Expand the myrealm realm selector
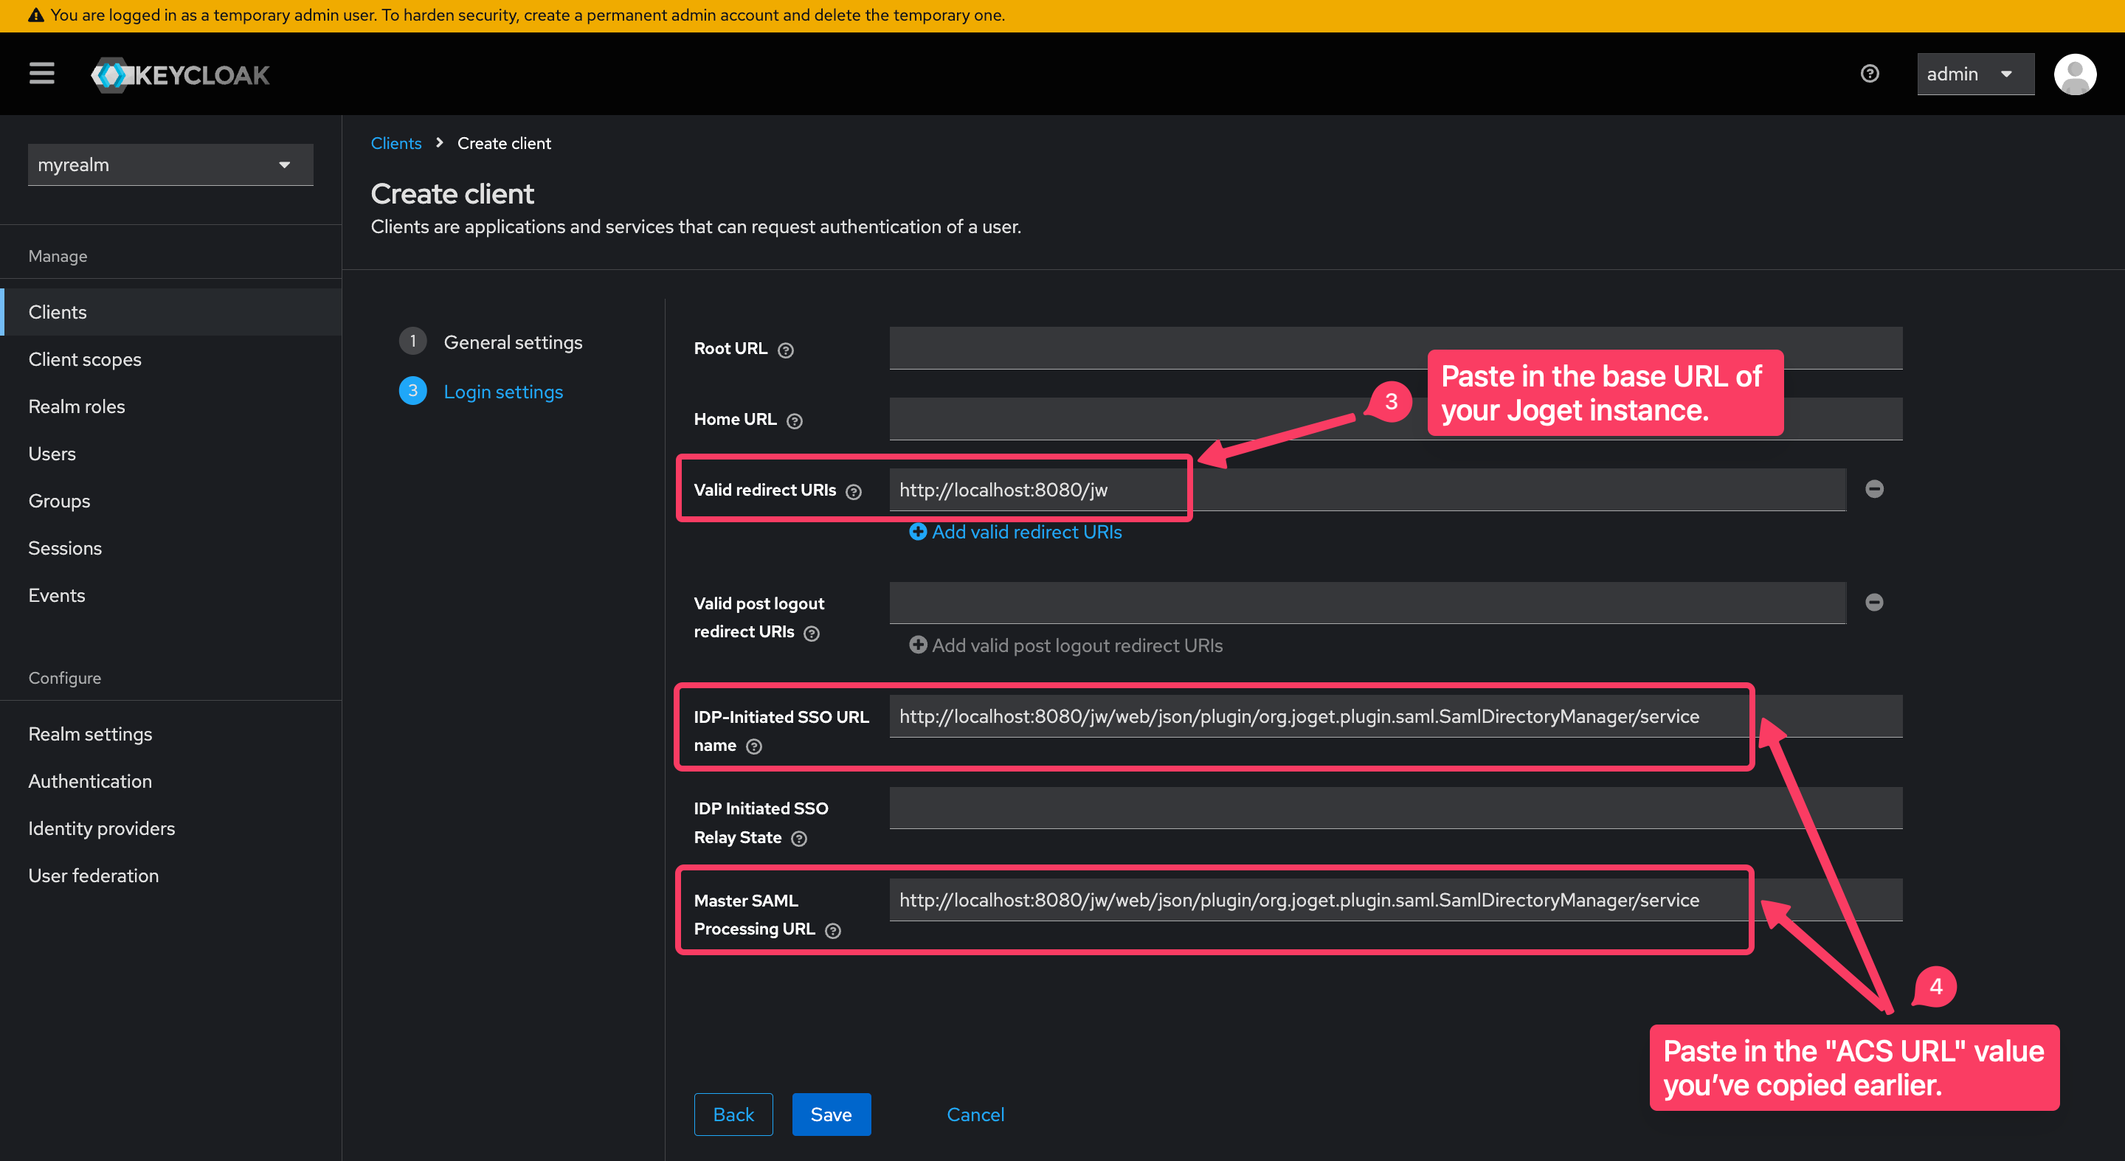2125x1161 pixels. 170,165
